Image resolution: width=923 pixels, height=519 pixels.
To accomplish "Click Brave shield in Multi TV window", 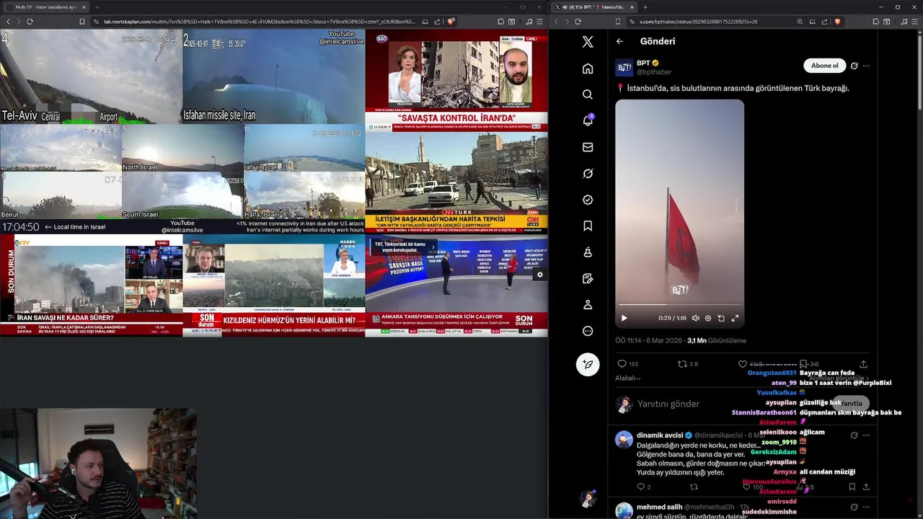I will (x=451, y=22).
